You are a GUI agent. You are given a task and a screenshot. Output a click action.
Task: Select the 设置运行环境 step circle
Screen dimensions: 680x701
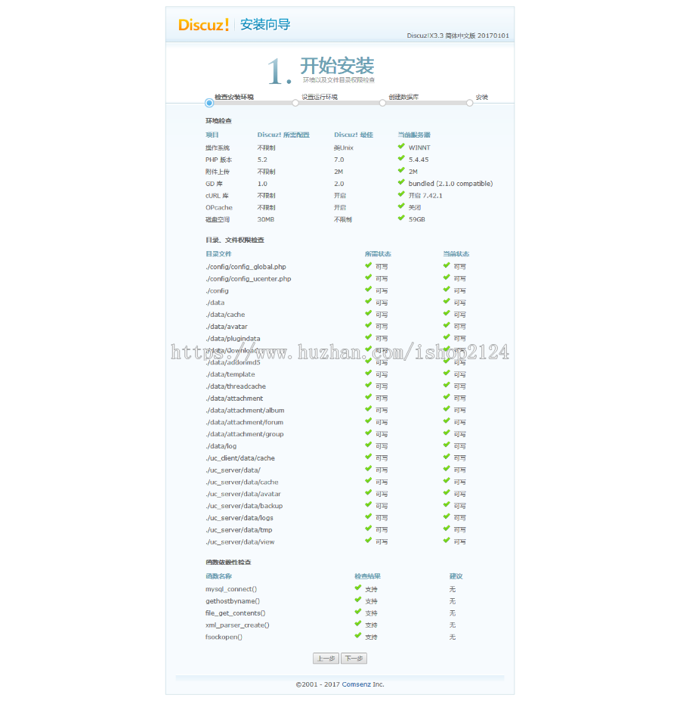(x=295, y=103)
